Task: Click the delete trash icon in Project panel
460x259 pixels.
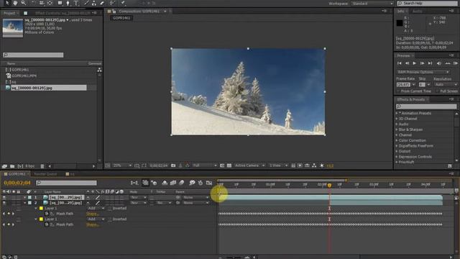Action: pos(42,166)
